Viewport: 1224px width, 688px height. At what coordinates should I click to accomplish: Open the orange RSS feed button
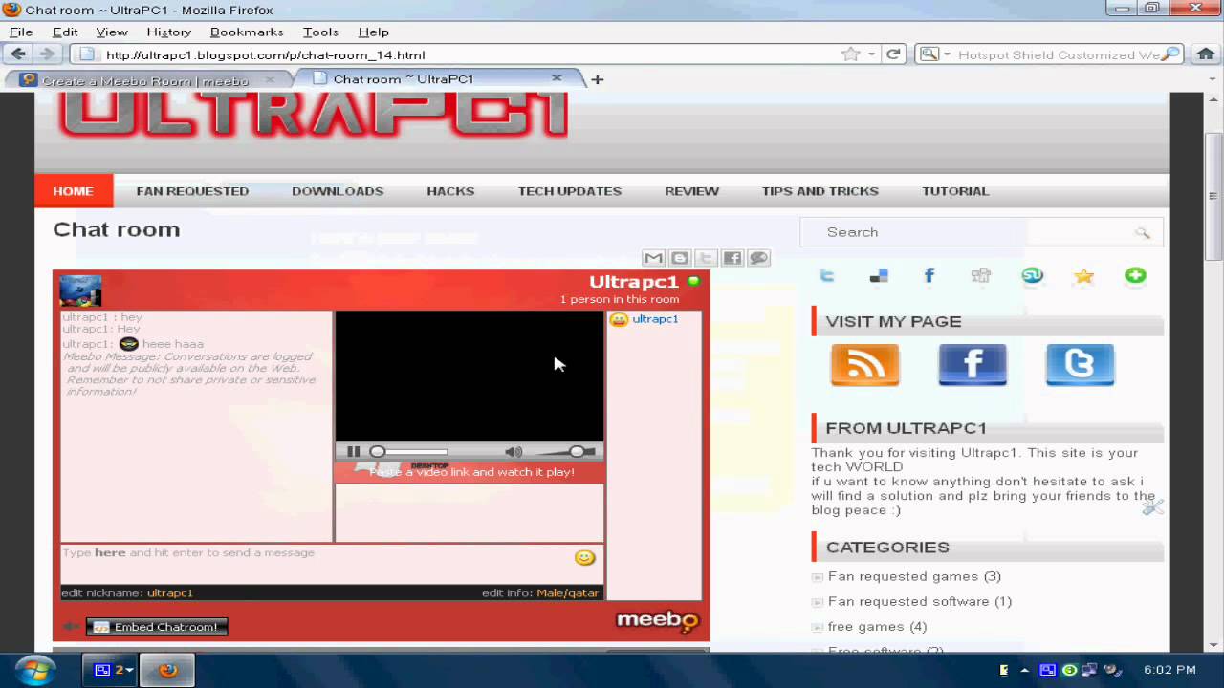coord(865,365)
